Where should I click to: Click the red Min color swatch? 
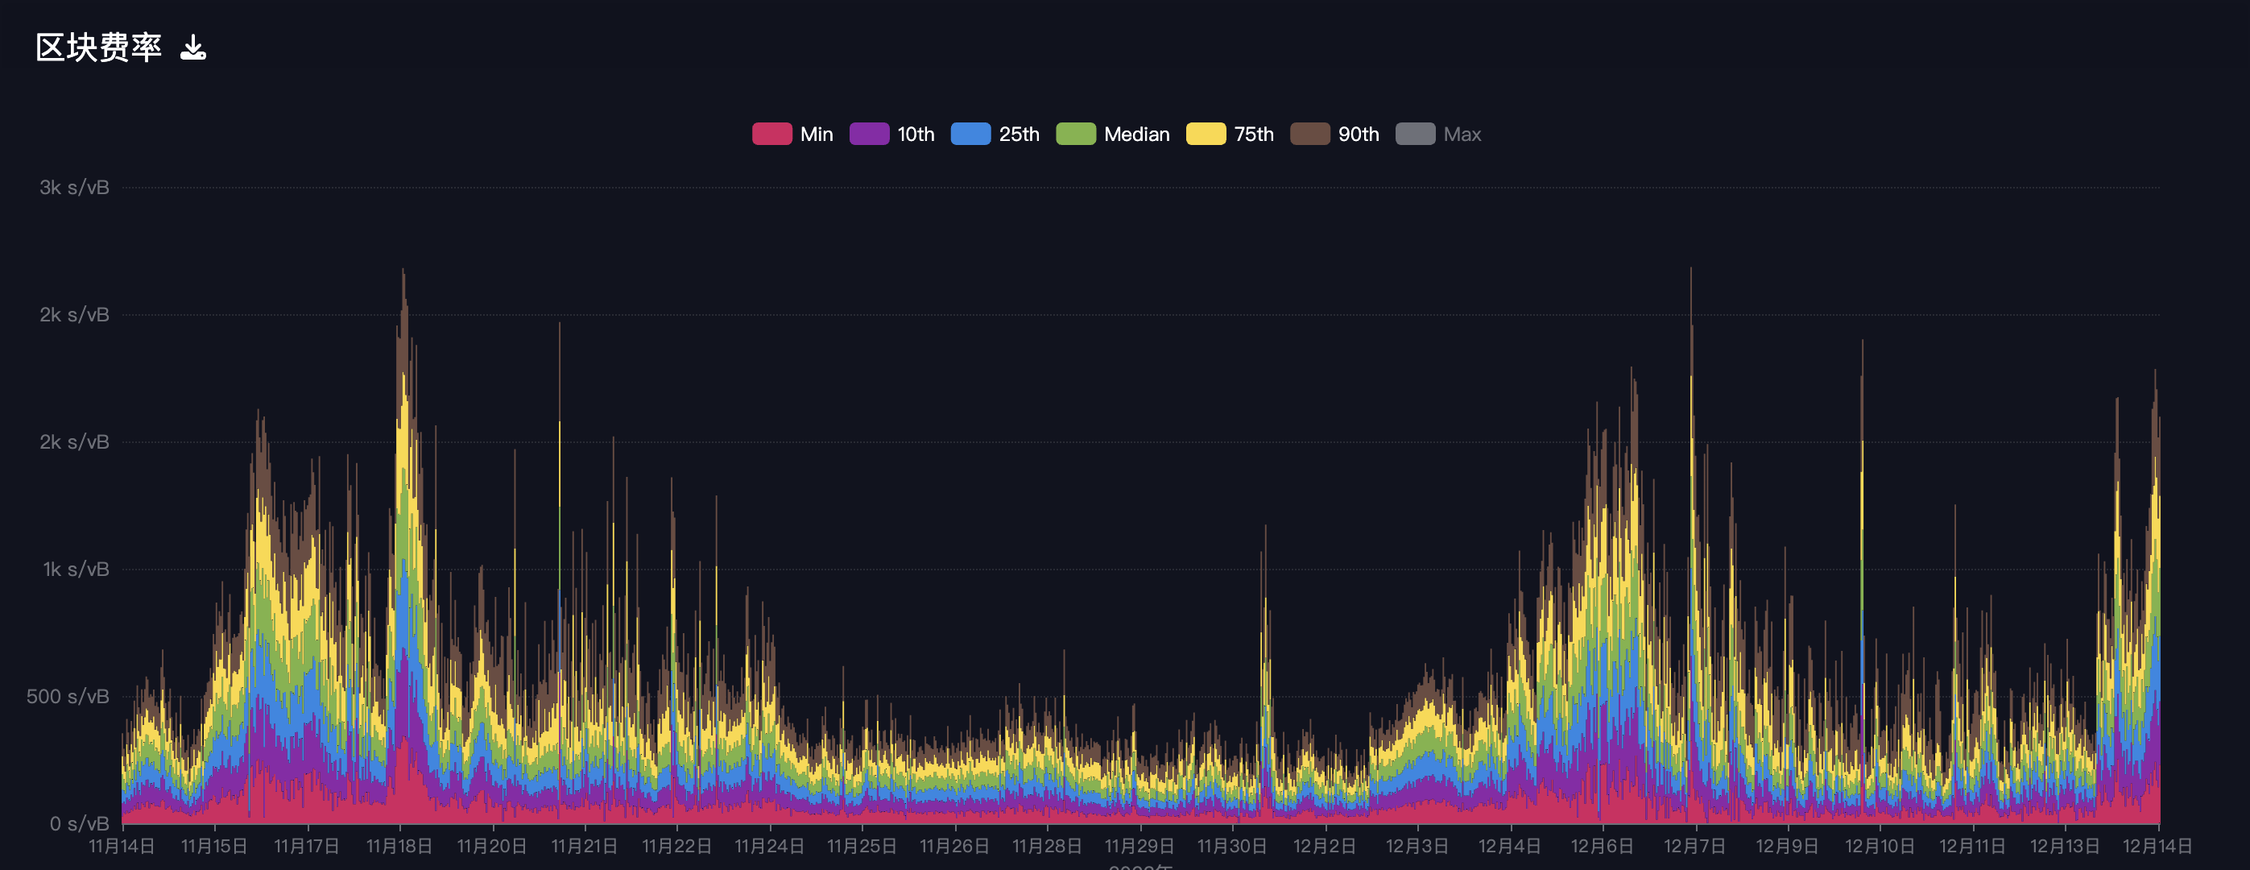(x=772, y=135)
